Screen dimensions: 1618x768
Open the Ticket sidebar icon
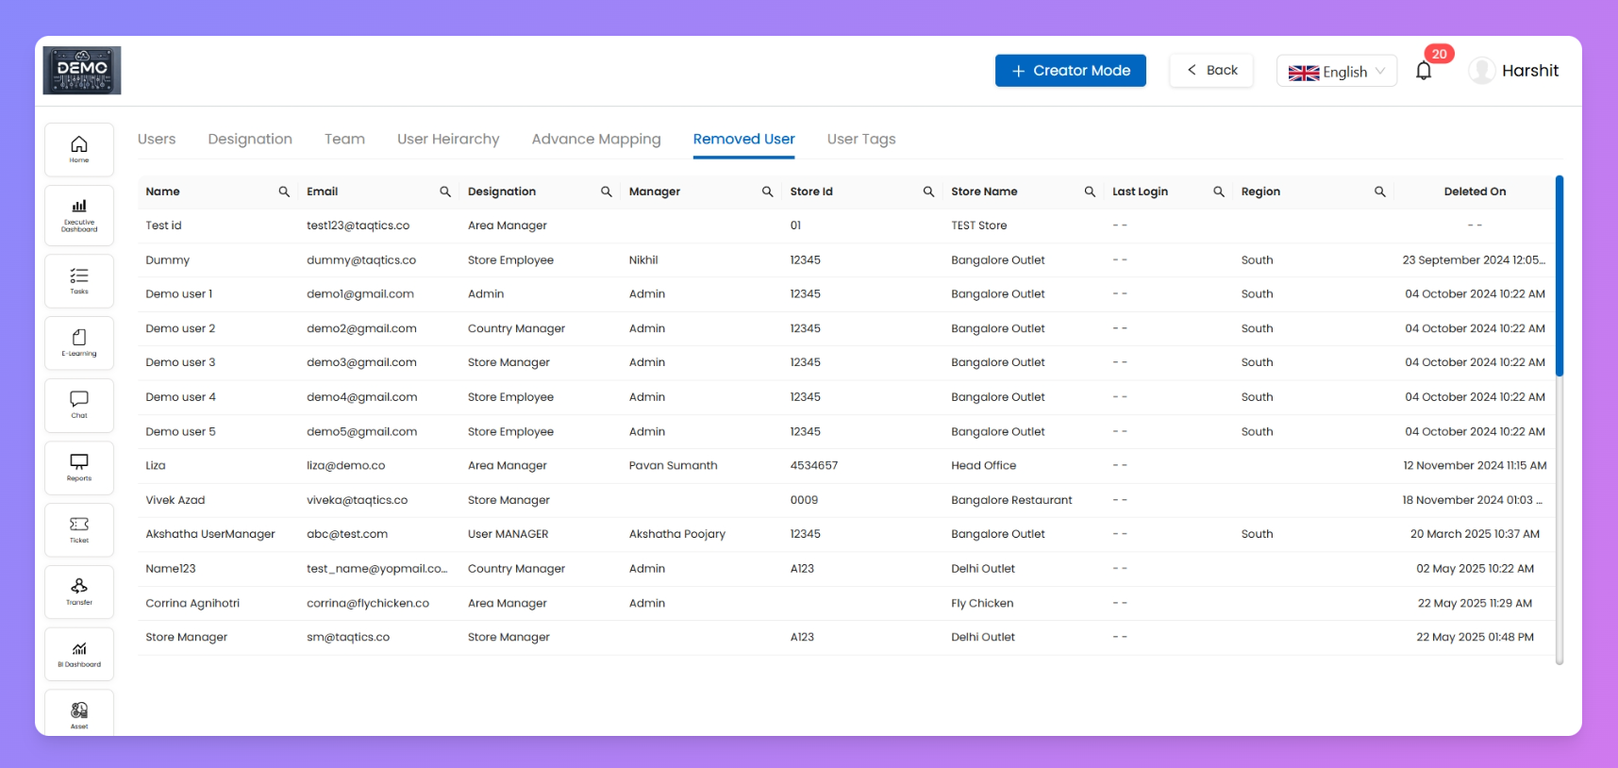[79, 529]
